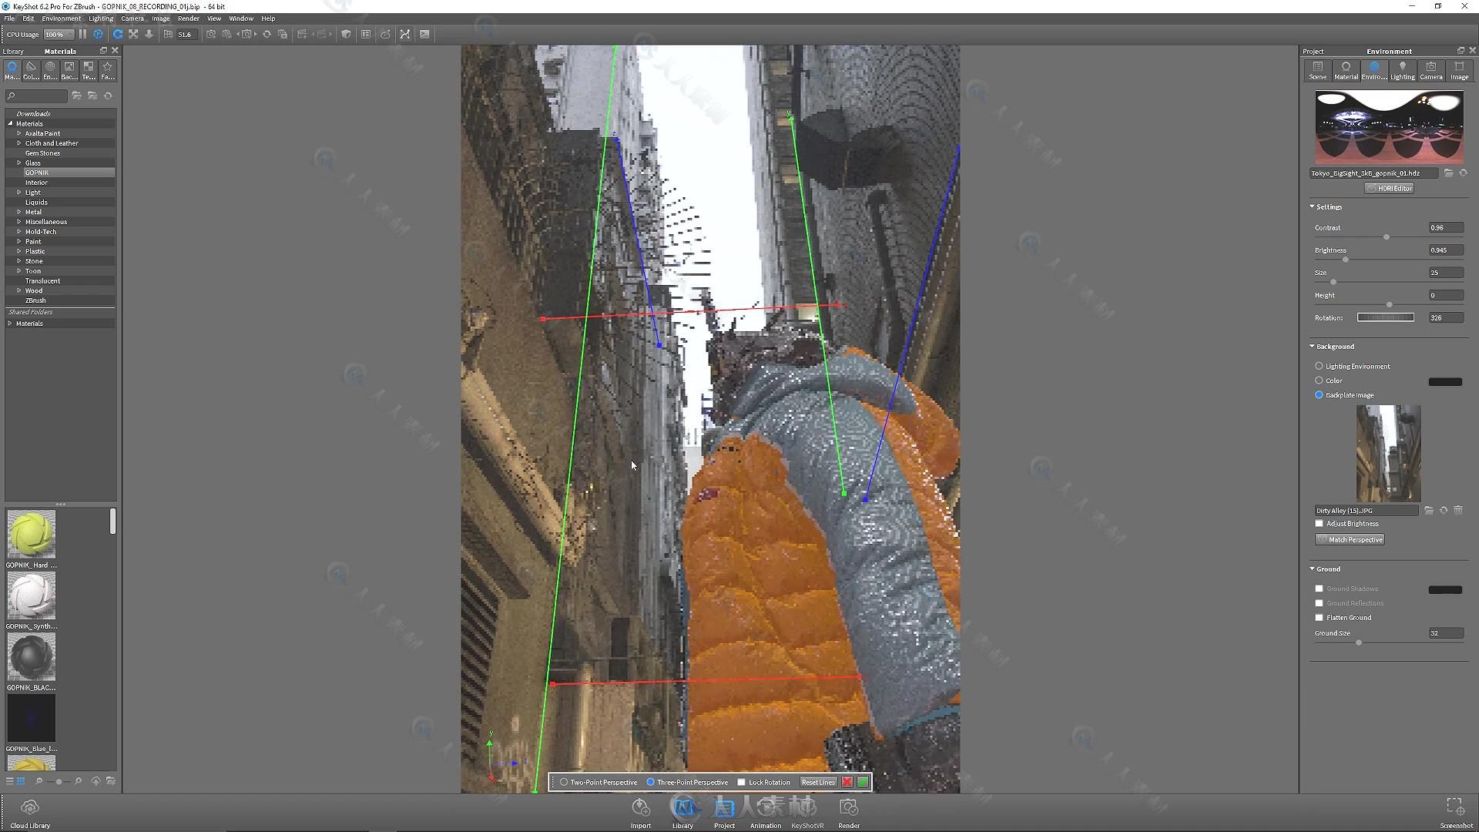Open the Render menu in menu bar

tap(187, 18)
